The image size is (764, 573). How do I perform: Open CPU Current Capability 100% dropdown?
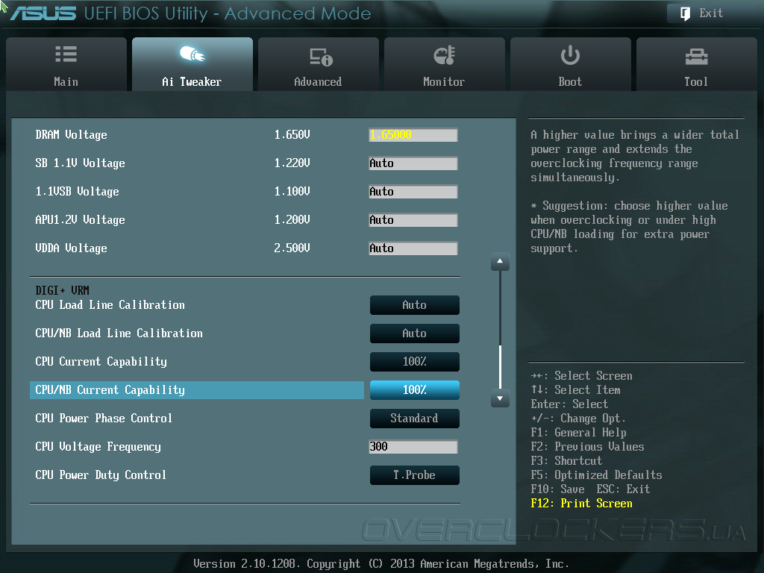415,362
